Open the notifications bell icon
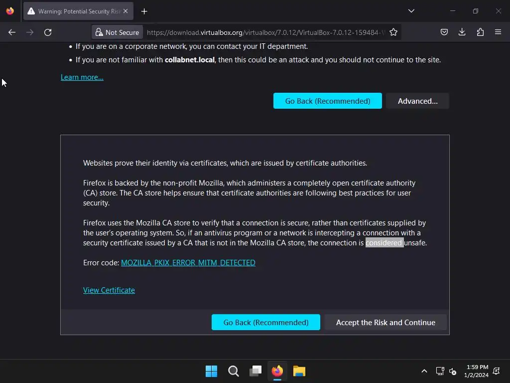The width and height of the screenshot is (510, 383). pyautogui.click(x=497, y=371)
